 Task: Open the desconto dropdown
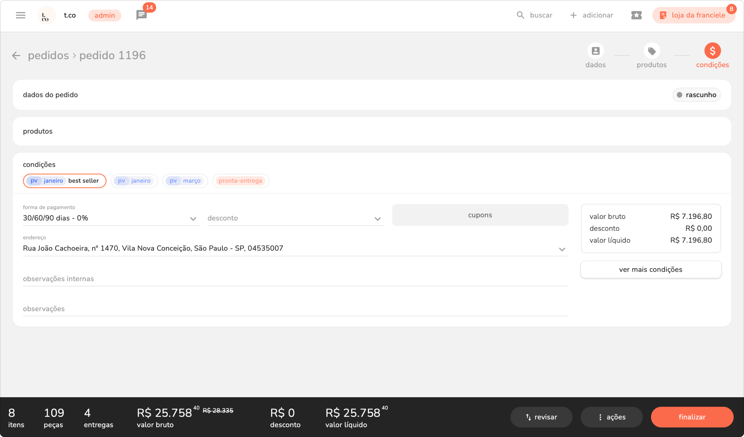[x=377, y=218]
